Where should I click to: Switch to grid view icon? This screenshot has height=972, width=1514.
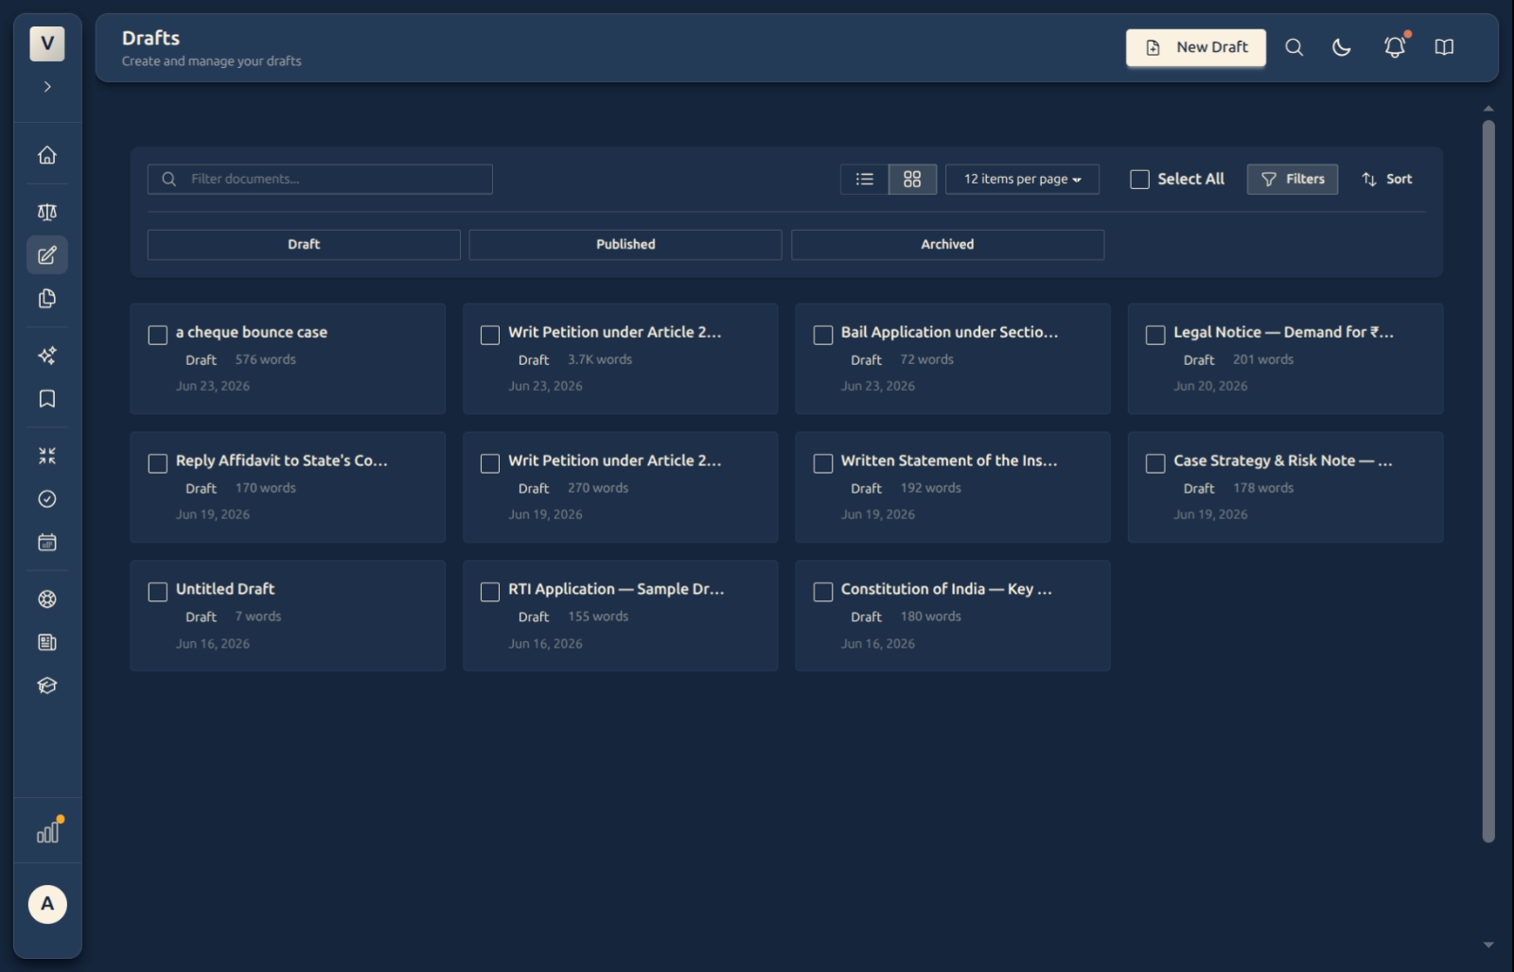(x=912, y=180)
